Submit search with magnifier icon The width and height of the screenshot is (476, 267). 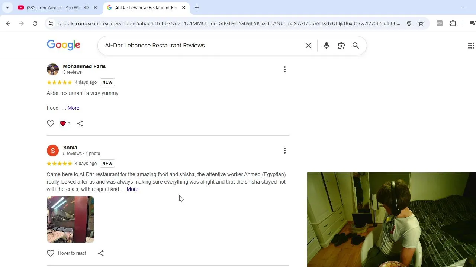pyautogui.click(x=356, y=46)
